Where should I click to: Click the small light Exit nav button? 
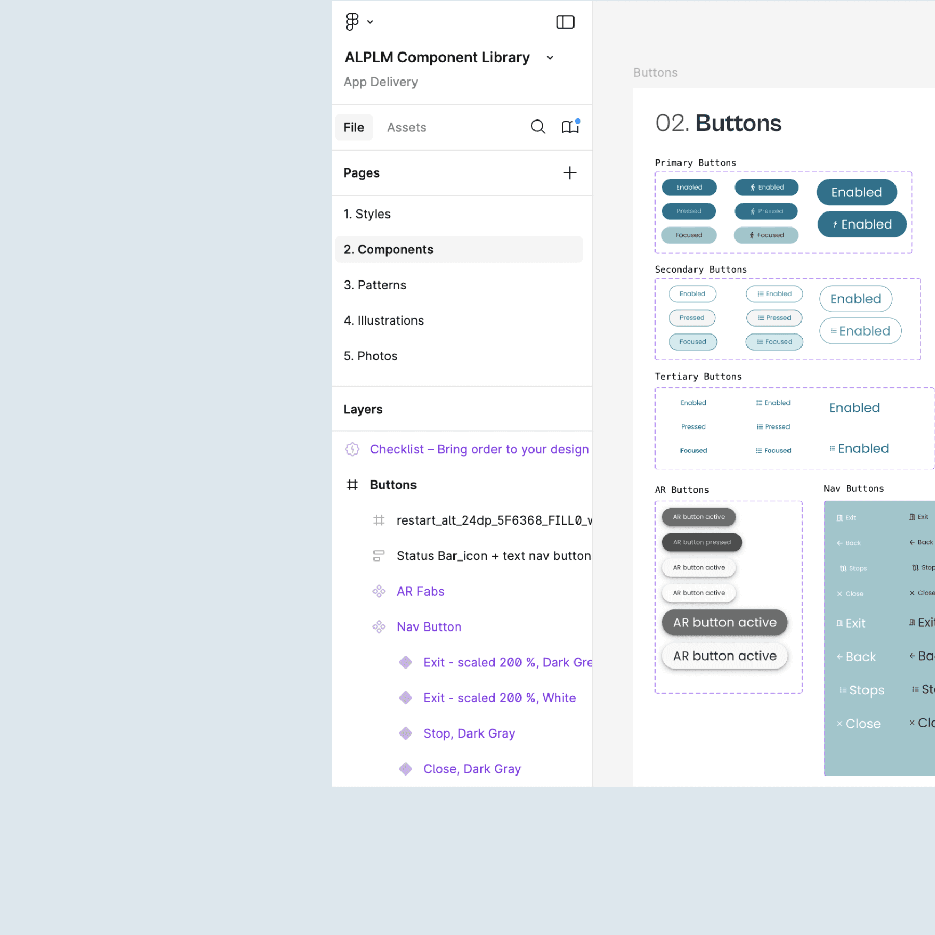click(x=846, y=517)
